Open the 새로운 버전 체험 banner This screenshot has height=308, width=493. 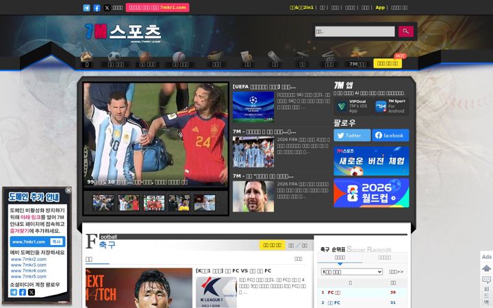371,161
